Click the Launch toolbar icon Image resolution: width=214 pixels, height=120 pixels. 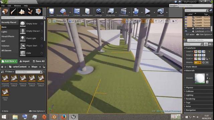pyautogui.click(x=160, y=12)
